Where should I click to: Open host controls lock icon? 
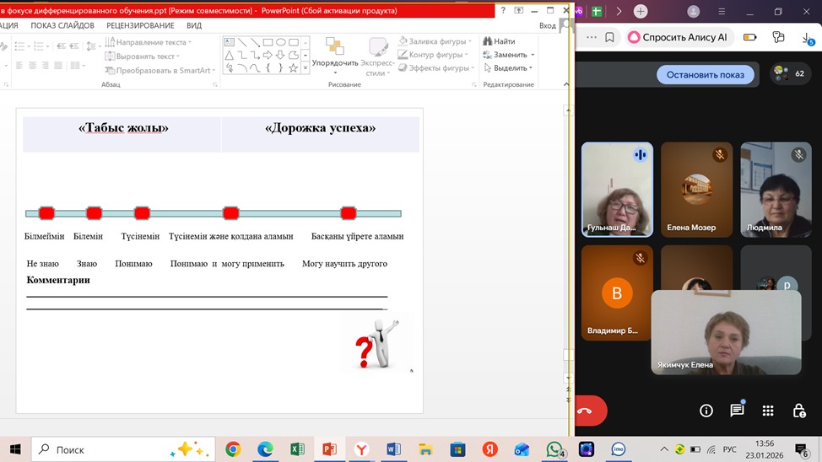[x=798, y=411]
